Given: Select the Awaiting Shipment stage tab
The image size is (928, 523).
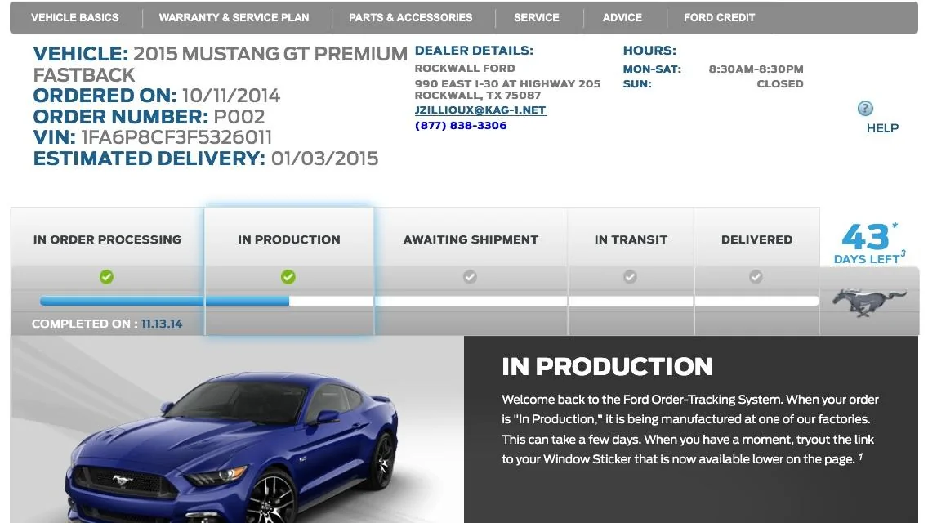Looking at the screenshot, I should point(471,239).
